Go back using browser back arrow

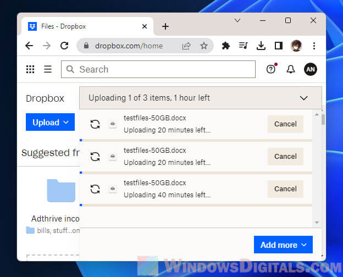29,46
